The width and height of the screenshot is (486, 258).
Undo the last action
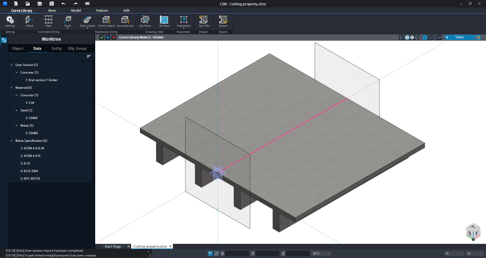coord(64,4)
